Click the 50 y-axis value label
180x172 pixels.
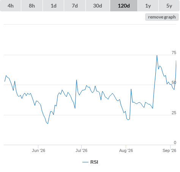point(174,82)
